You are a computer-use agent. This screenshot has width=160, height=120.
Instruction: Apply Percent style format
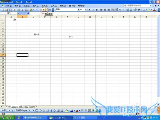click(120, 10)
